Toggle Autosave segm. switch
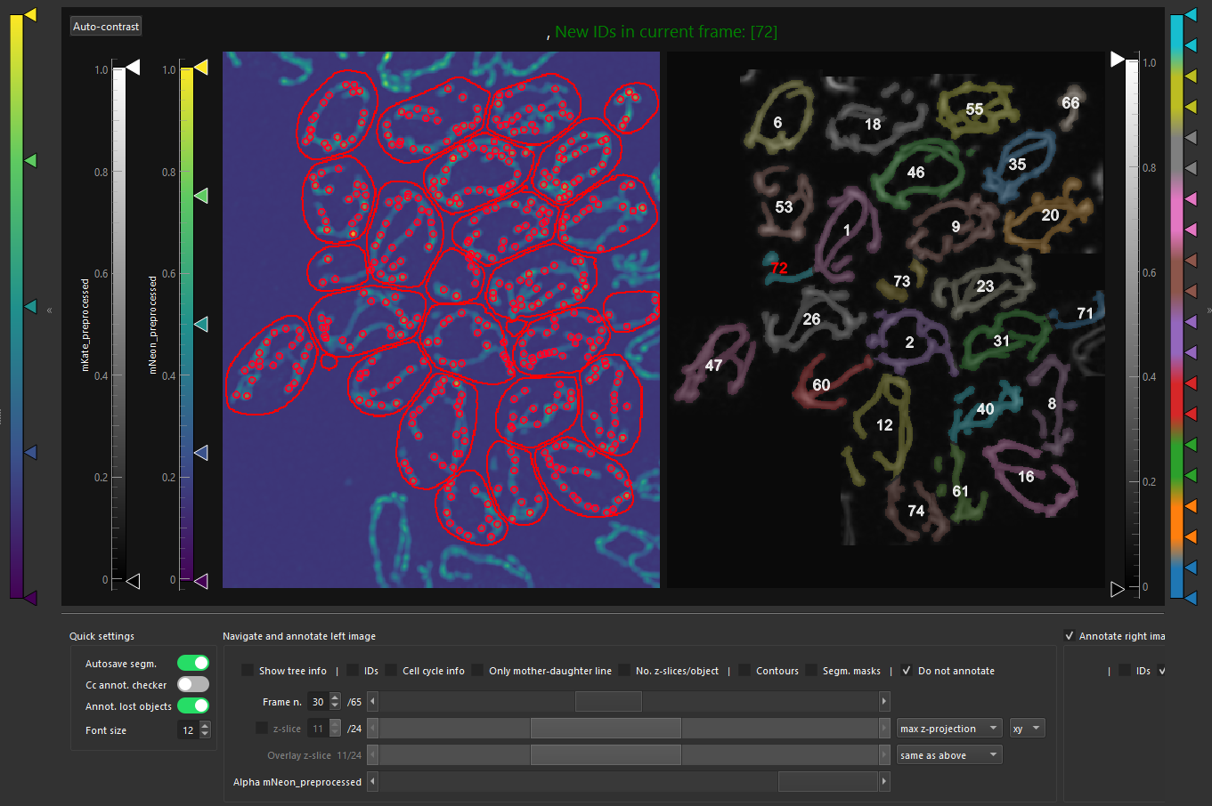 tap(193, 663)
